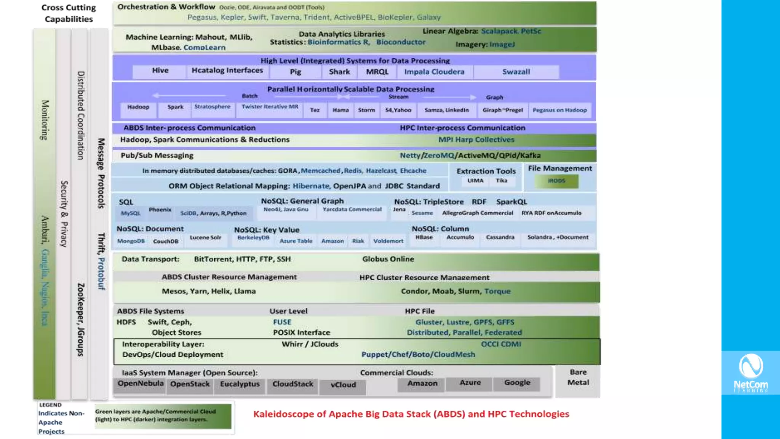Select the Pegasus on Hadoop box
The height and width of the screenshot is (439, 780).
[x=559, y=111]
